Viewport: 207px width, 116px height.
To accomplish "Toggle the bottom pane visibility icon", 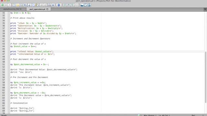I will pyautogui.click(x=69, y=5).
